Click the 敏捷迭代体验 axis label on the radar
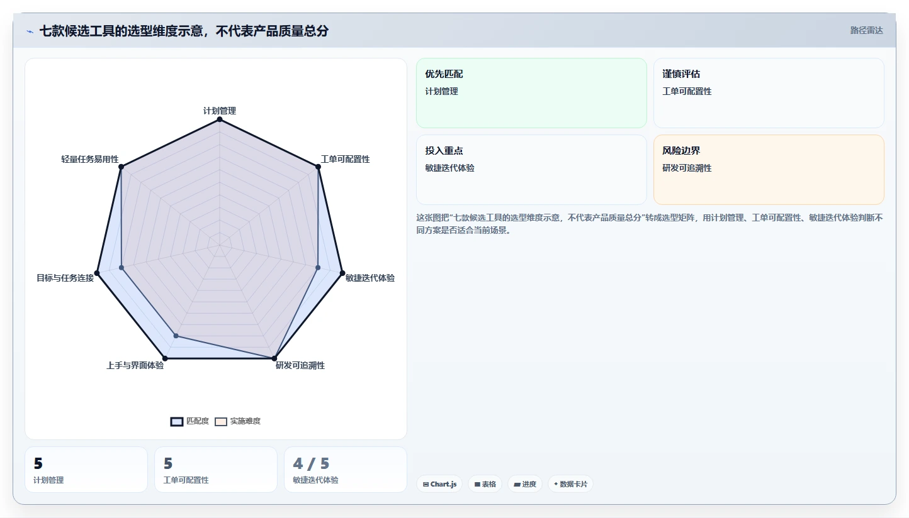 point(370,278)
